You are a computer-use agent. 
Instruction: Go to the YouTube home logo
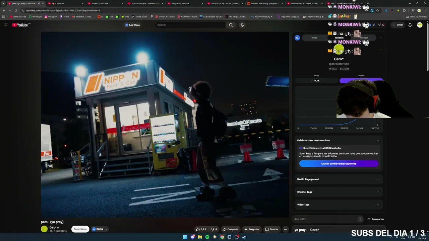(20, 25)
